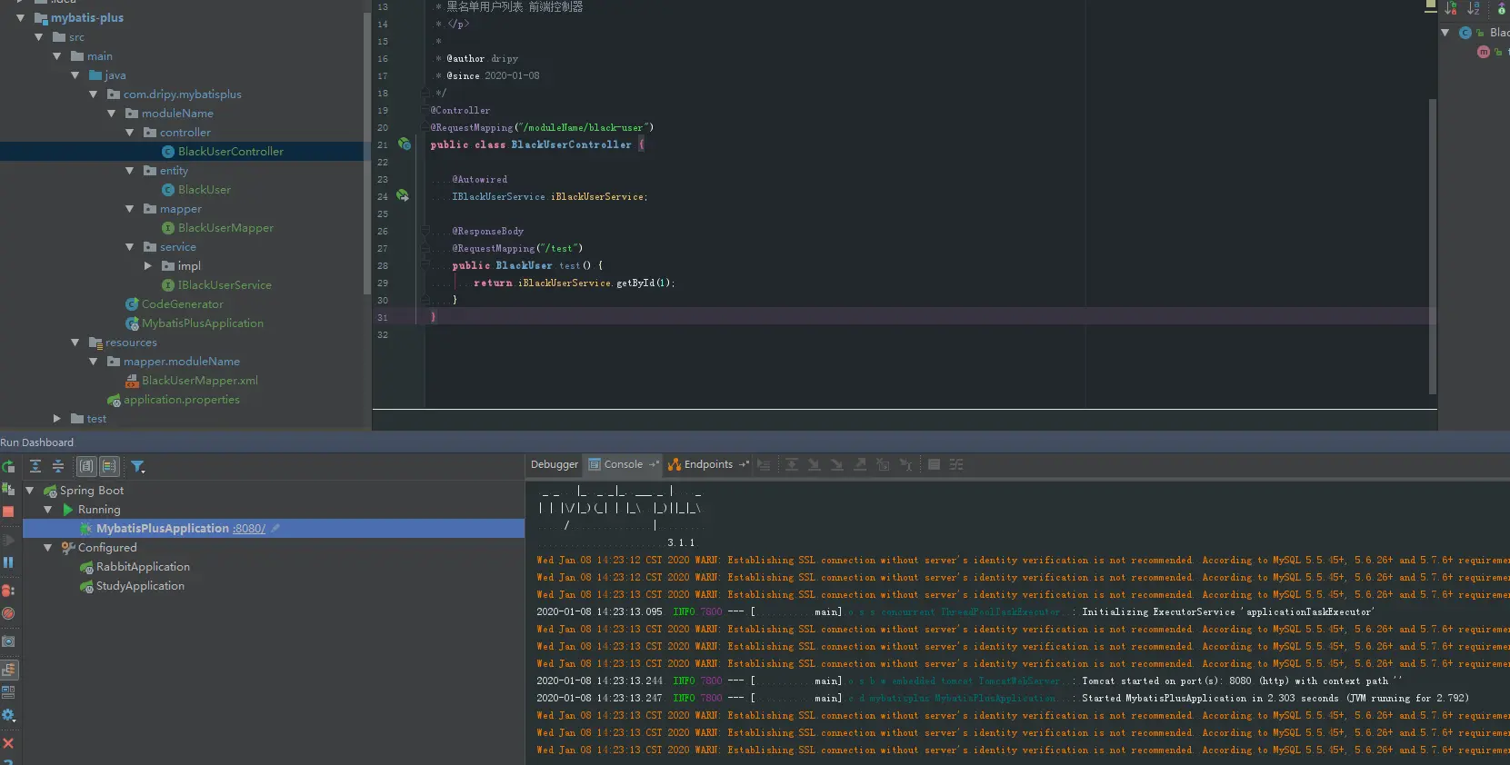Viewport: 1510px width, 765px height.
Task: Fold the test() method at line 28
Action: [425, 265]
